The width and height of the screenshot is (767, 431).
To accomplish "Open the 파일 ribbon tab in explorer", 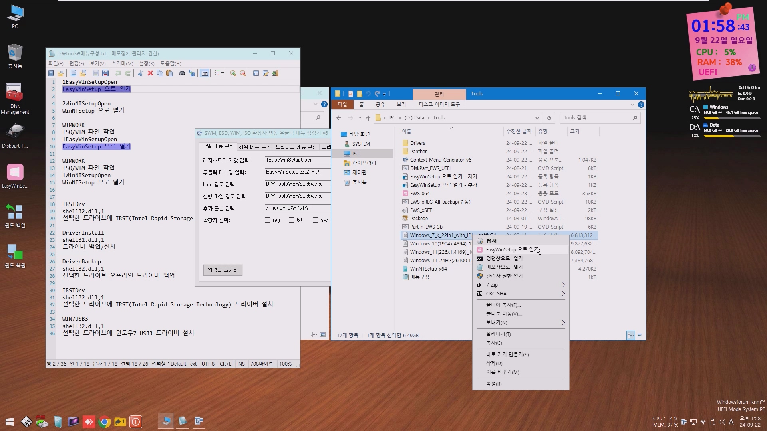I will pyautogui.click(x=342, y=104).
